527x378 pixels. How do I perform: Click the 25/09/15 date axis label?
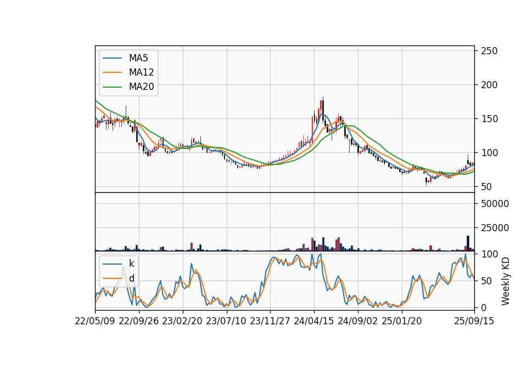(474, 321)
